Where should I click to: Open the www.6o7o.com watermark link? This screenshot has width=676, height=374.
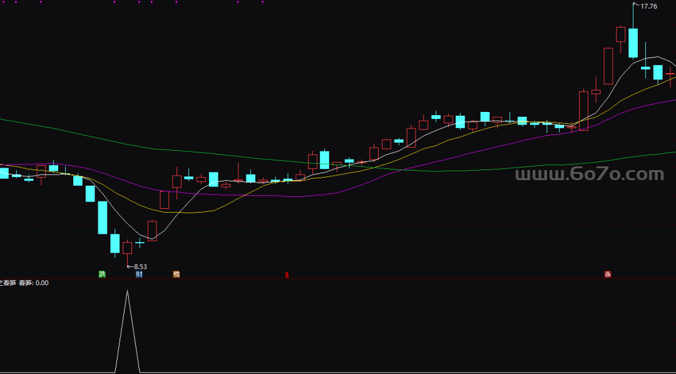[x=589, y=174]
